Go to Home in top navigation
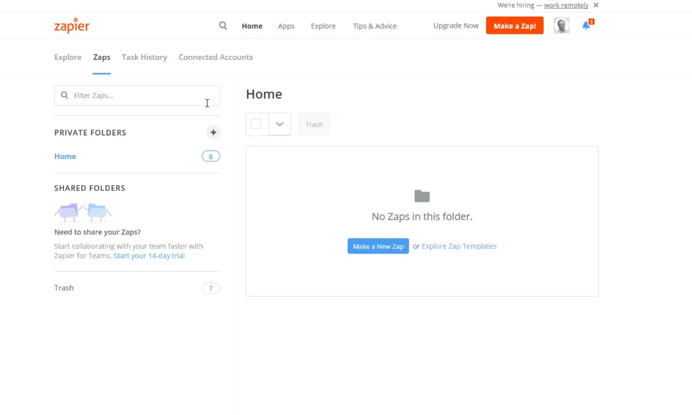692x415 pixels. [x=252, y=26]
